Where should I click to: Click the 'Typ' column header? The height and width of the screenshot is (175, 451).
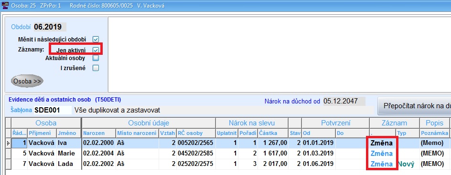(408, 133)
